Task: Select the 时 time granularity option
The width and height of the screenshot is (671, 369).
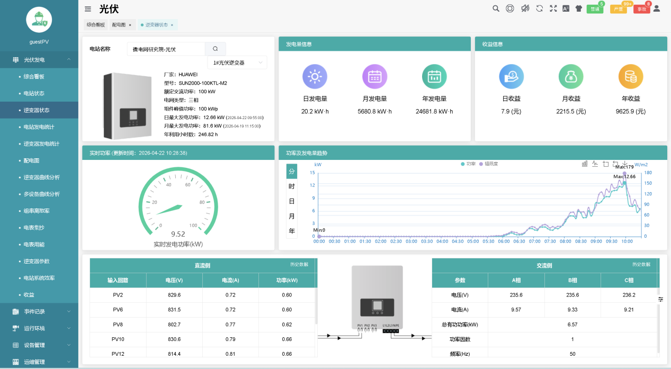Action: click(x=291, y=186)
